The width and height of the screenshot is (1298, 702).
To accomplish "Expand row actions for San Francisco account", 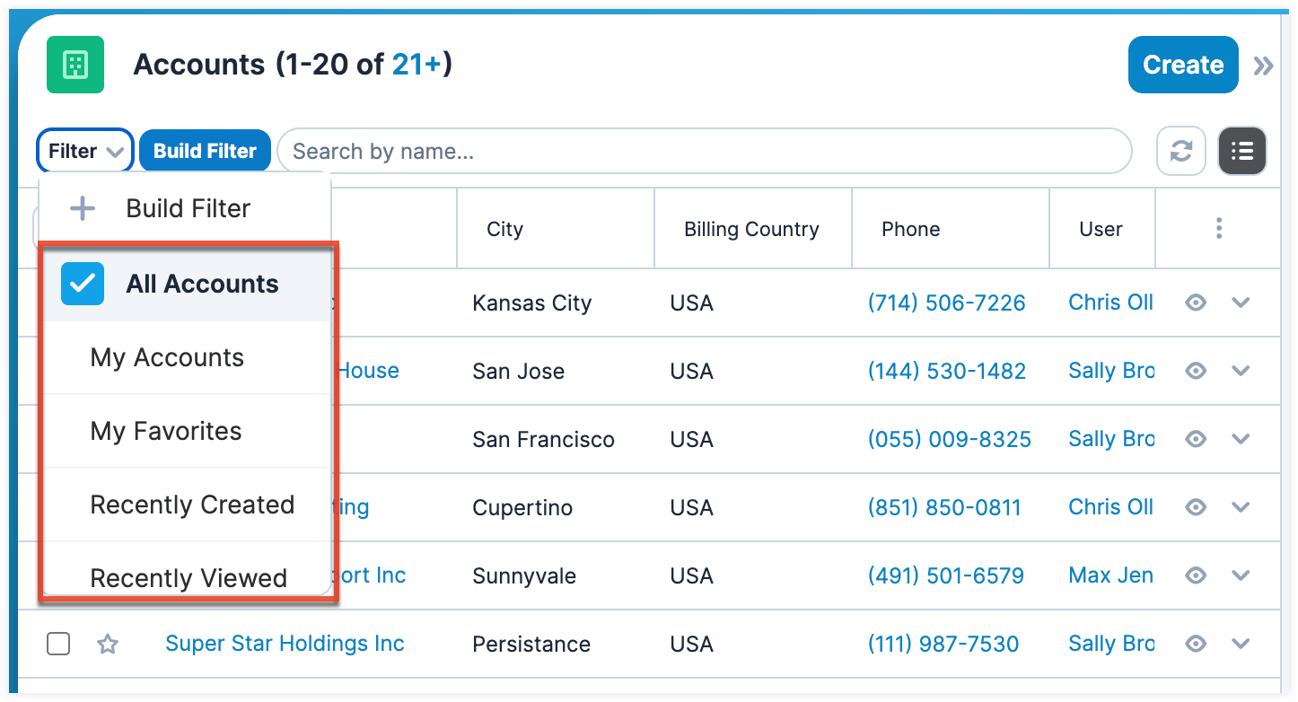I will [1241, 439].
